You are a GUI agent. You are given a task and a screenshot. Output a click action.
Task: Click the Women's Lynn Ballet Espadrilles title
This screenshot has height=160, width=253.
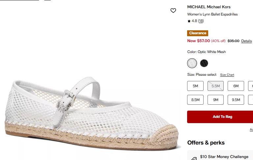tap(212, 14)
